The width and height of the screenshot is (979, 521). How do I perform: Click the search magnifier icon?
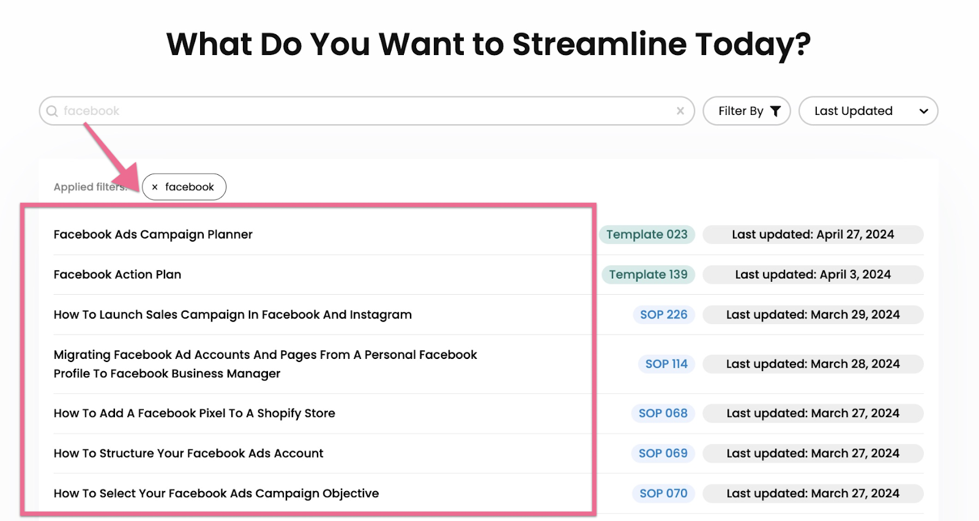click(52, 111)
